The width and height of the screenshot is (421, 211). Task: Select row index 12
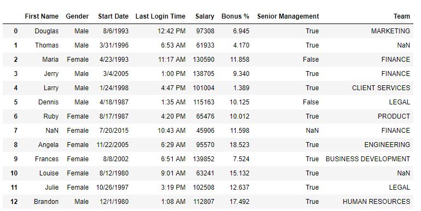[x=14, y=202]
